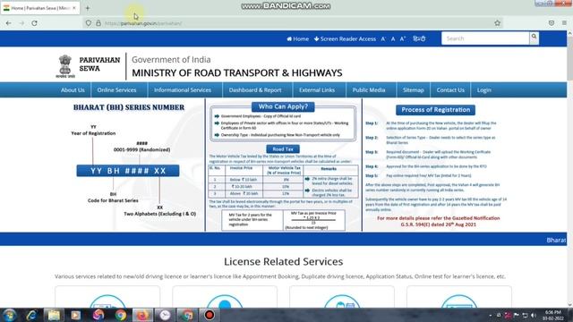Open the Firefox hamburger menu
Screen dimensions: 573x322
pyautogui.click(x=564, y=23)
